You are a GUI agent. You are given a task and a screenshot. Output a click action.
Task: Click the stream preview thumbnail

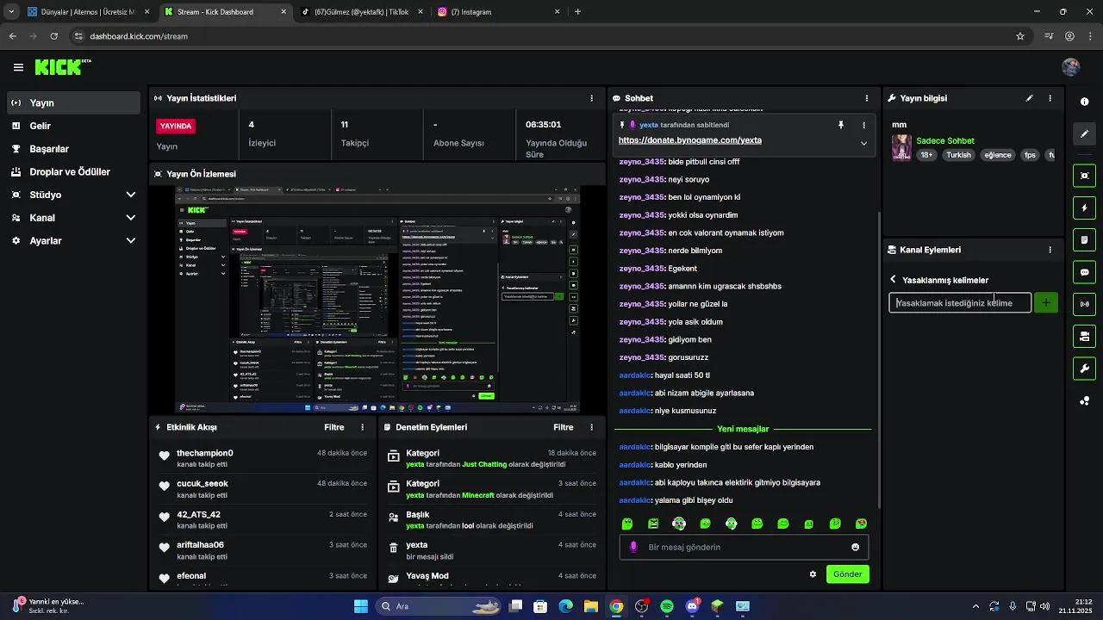[x=377, y=299]
